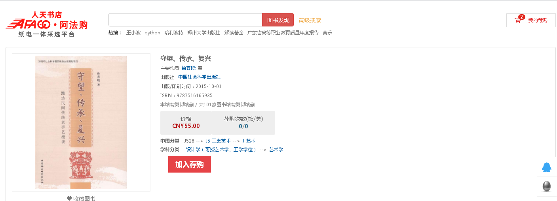Click the 艺术学 subject category link
The width and height of the screenshot is (557, 201).
pos(276,150)
